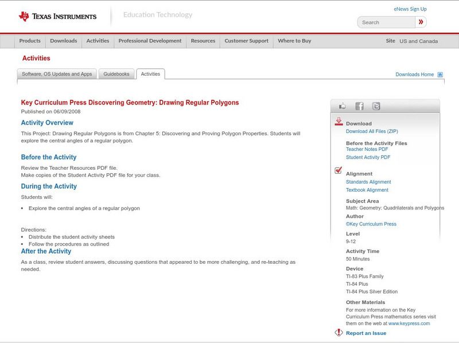Click the Twitter share icon
The width and height of the screenshot is (459, 343).
377,106
